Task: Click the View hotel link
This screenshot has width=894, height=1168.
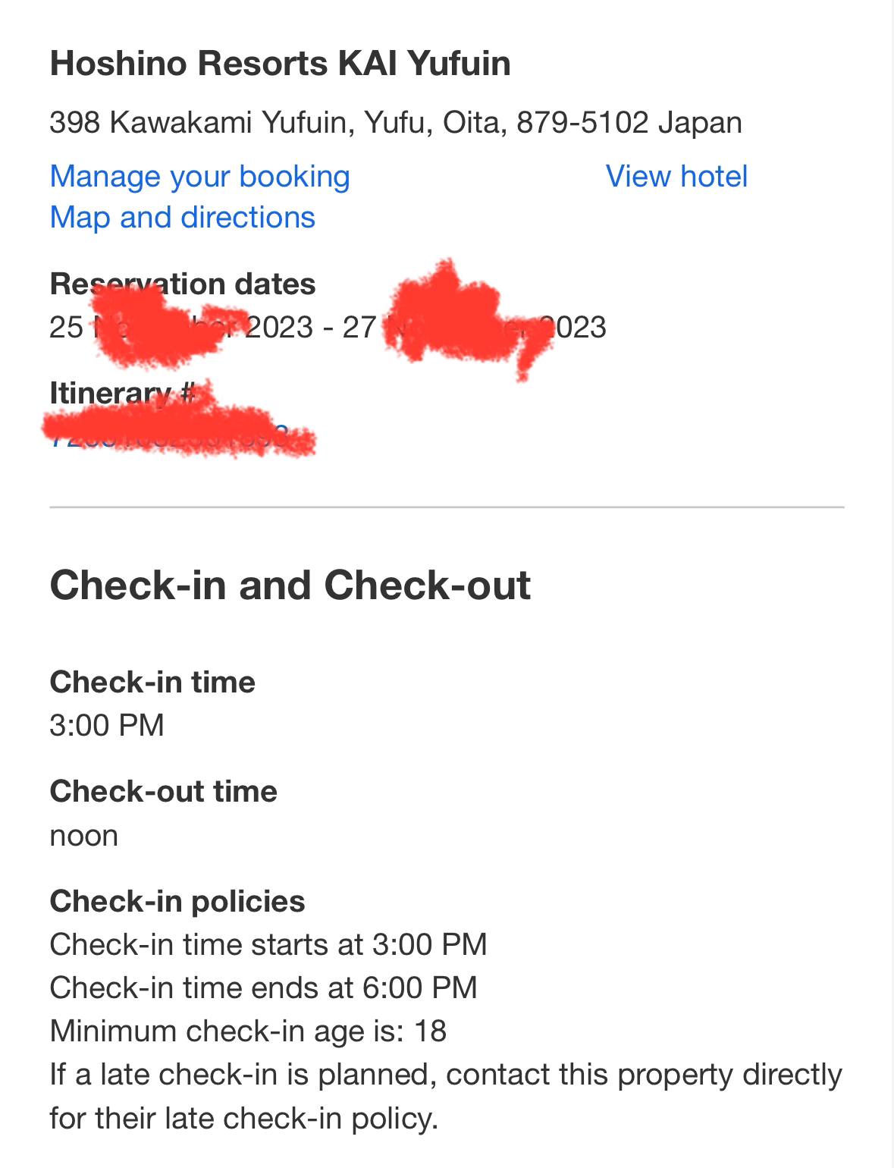Action: pyautogui.click(x=676, y=176)
